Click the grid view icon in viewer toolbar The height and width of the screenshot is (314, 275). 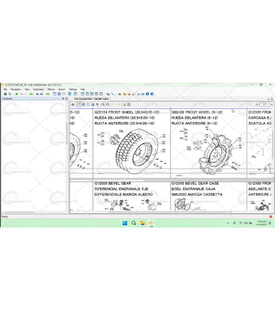pyautogui.click(x=128, y=104)
